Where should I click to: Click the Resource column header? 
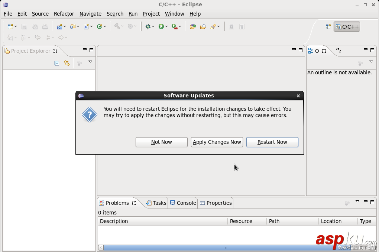[247, 221]
